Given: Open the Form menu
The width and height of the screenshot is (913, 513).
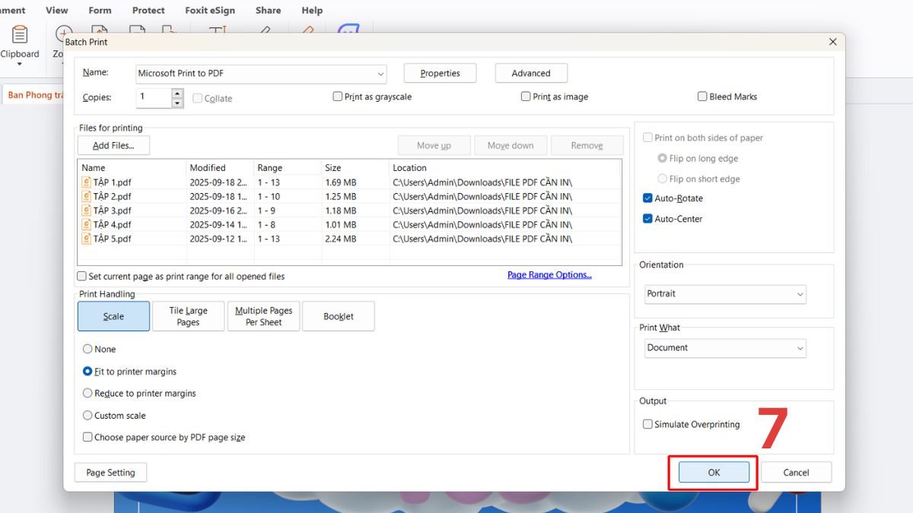Looking at the screenshot, I should [x=100, y=11].
